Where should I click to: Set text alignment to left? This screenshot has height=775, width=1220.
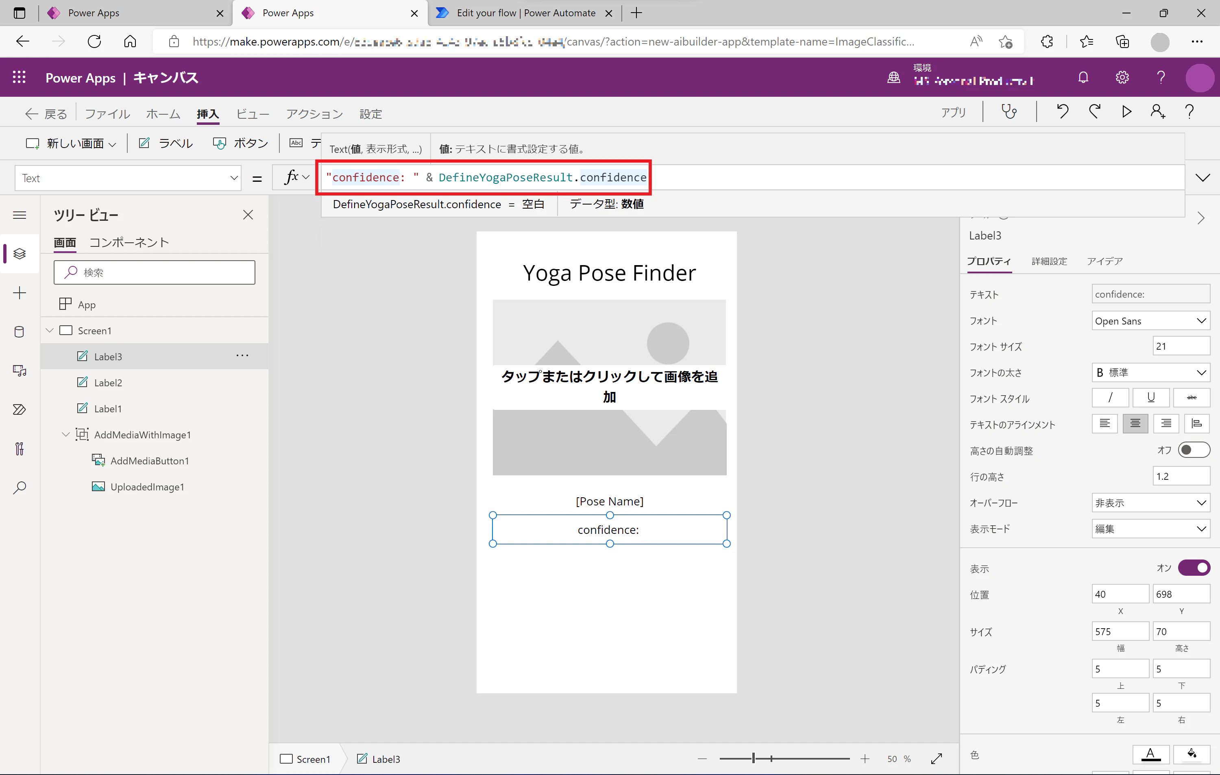click(x=1105, y=423)
